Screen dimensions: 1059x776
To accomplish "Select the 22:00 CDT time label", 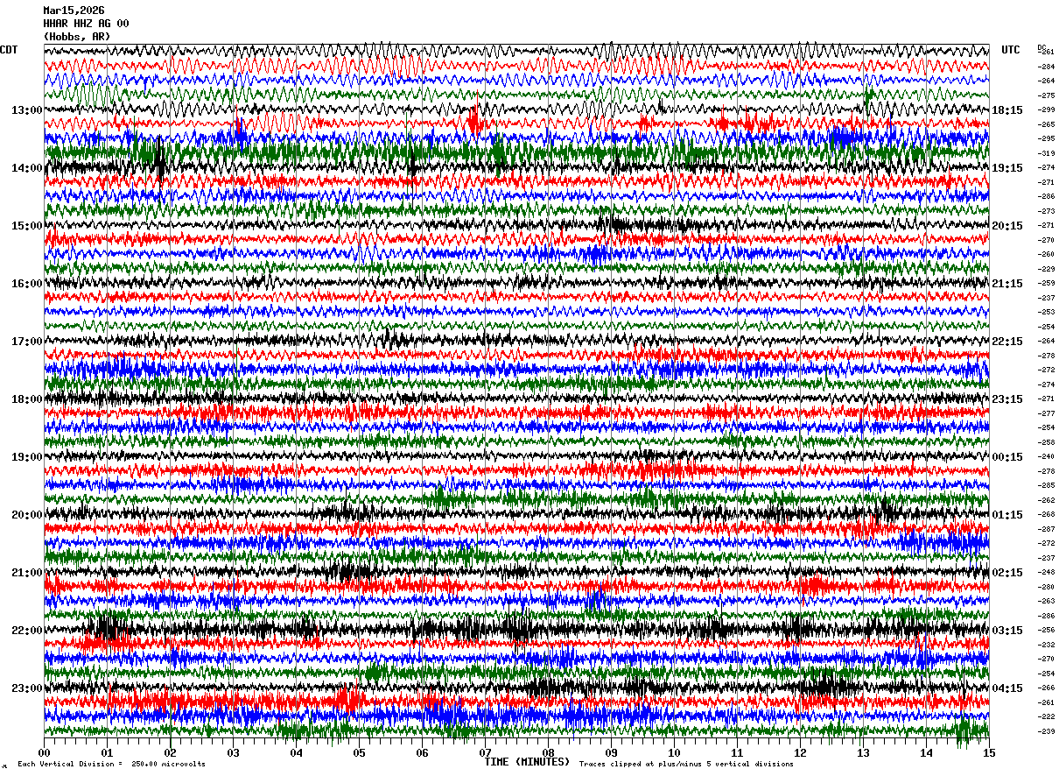I will point(26,631).
